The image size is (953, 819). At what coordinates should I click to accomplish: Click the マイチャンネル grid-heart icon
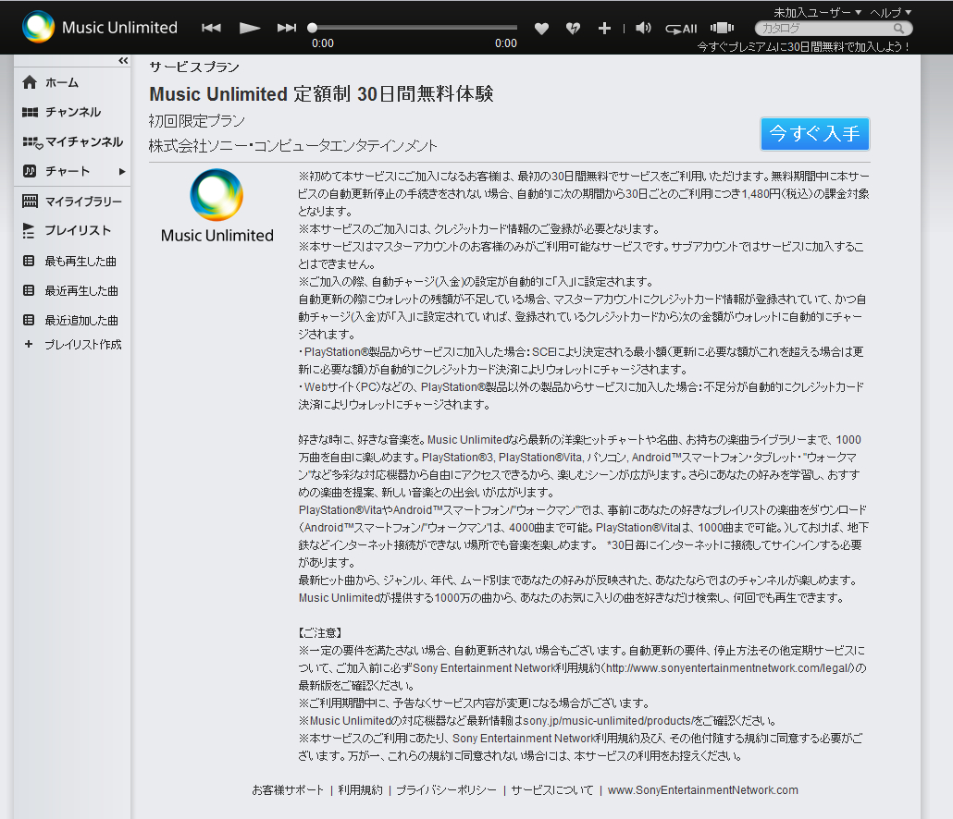32,142
